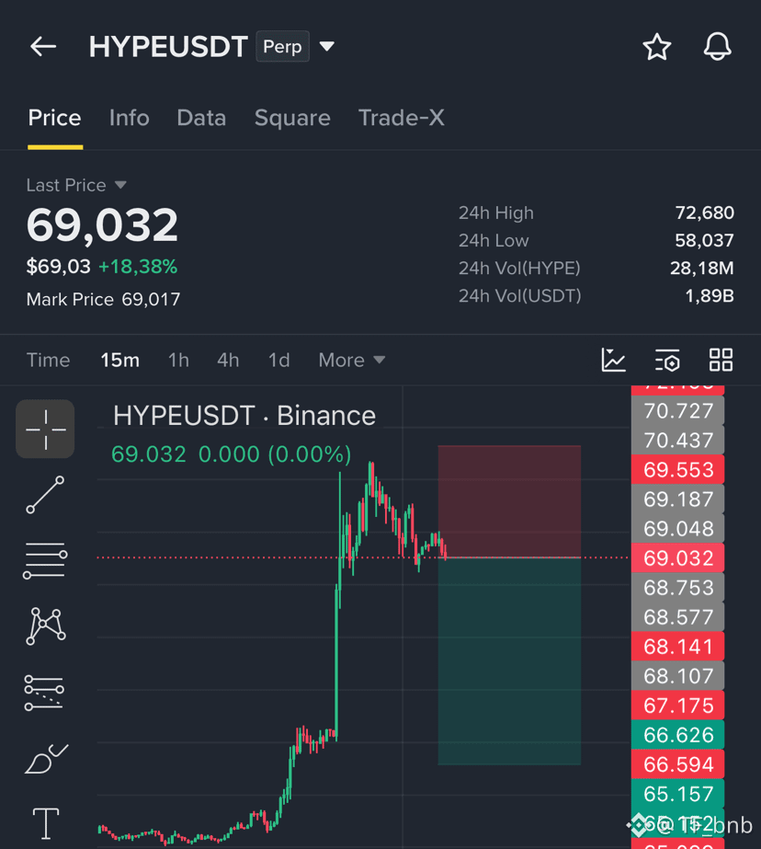
Task: Go back using the left arrow
Action: pyautogui.click(x=43, y=47)
